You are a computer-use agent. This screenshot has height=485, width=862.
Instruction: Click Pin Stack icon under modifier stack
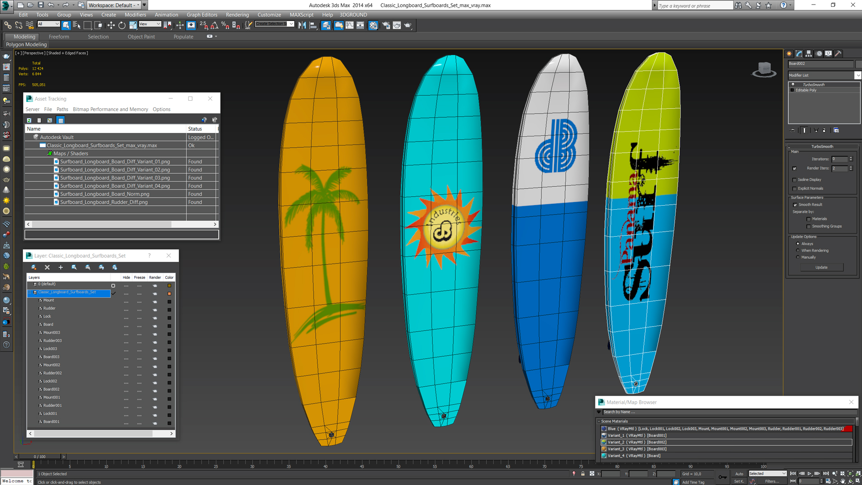tap(793, 130)
